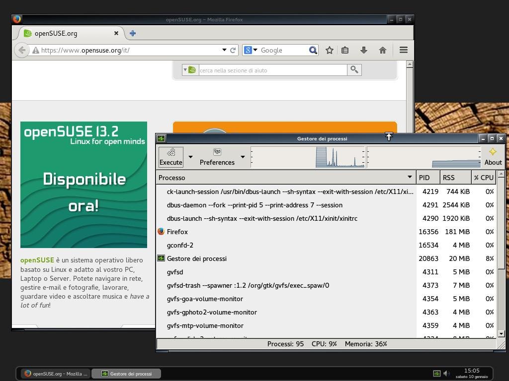
Task: Click the 8% CPU value
Action: tap(490, 258)
